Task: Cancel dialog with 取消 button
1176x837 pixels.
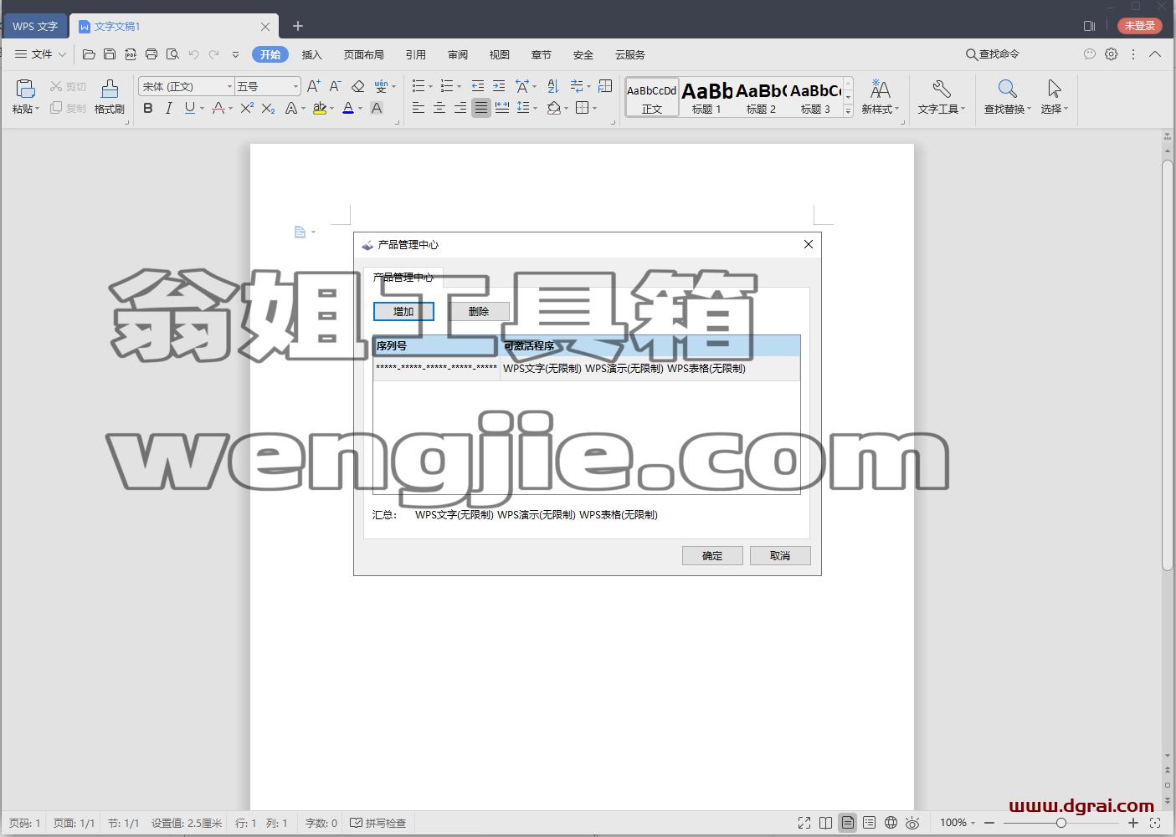Action: (780, 555)
